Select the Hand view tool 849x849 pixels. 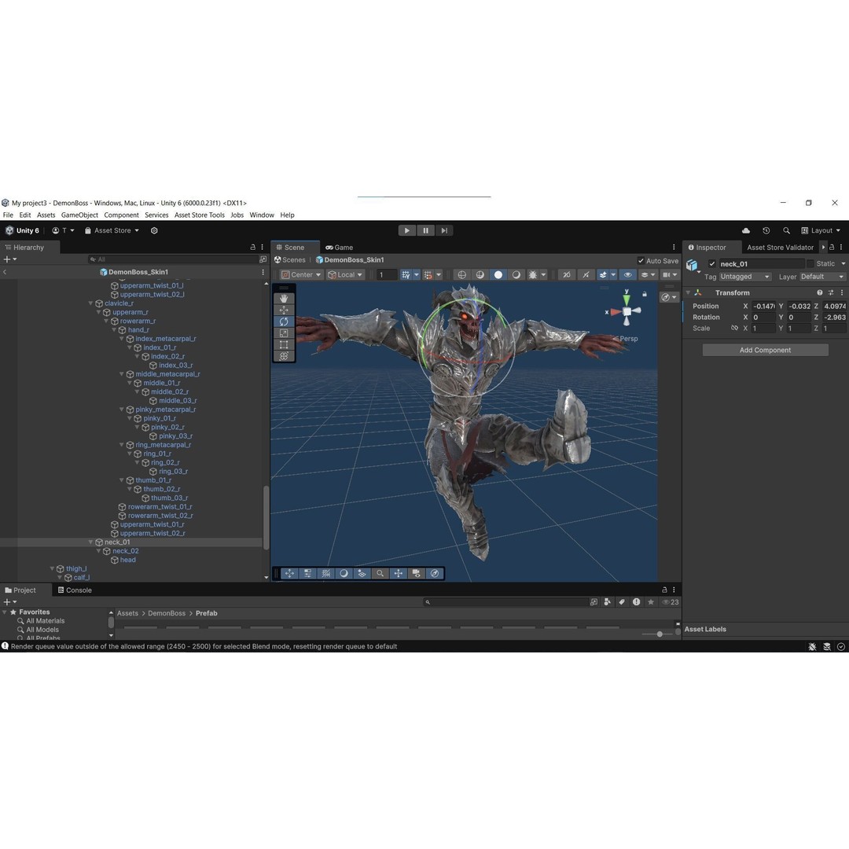click(x=284, y=299)
